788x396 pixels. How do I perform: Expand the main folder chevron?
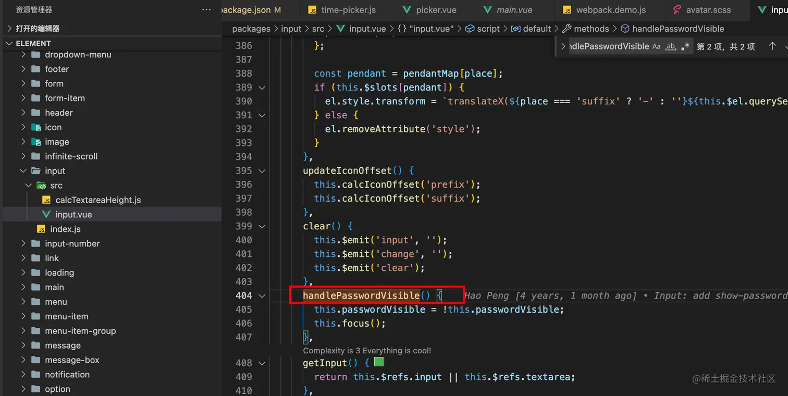23,287
